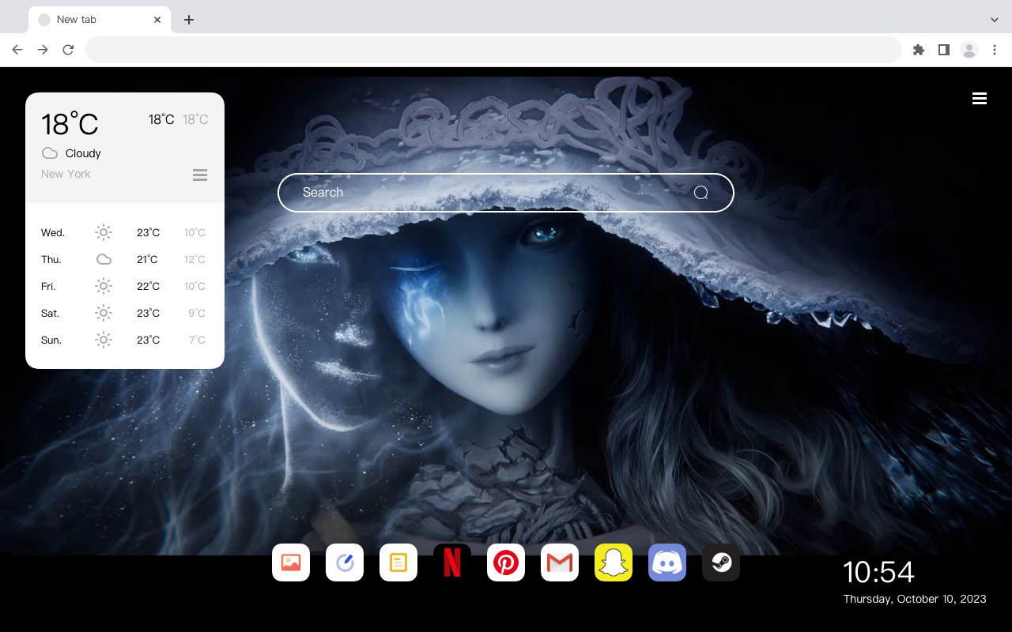The height and width of the screenshot is (632, 1012).
Task: Select the Fri. forecast day label
Action: pos(48,287)
